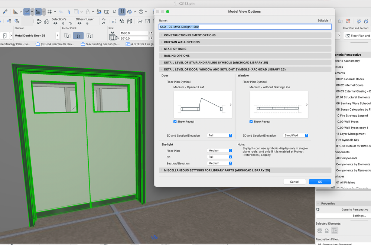The height and width of the screenshot is (245, 371).
Task: Uncheck Show Reveal under Window
Action: pyautogui.click(x=251, y=122)
